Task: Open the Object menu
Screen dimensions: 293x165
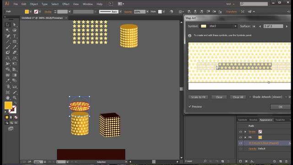Action: (34, 4)
